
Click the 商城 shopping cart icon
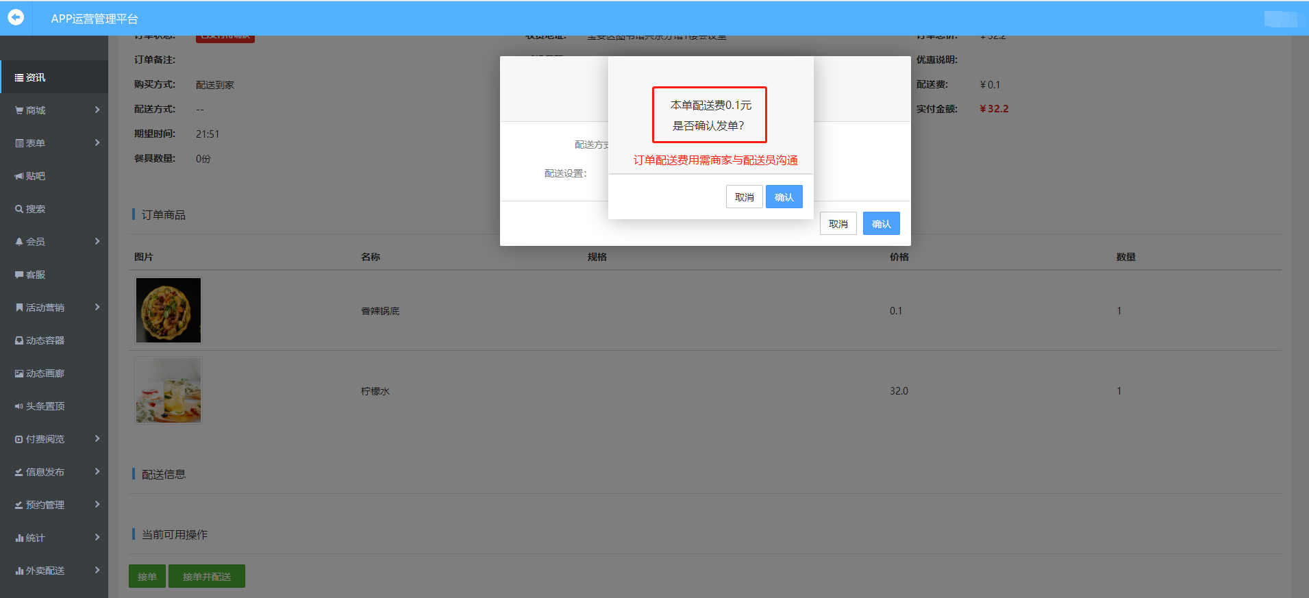point(19,111)
